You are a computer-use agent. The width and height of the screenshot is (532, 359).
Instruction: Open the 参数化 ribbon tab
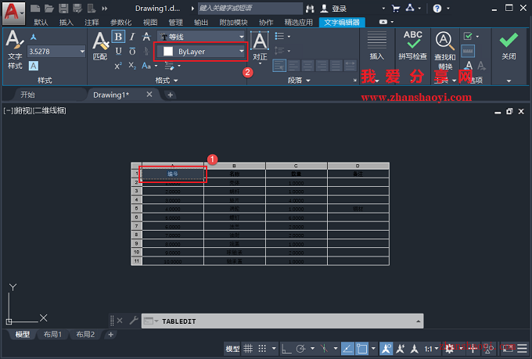[120, 23]
